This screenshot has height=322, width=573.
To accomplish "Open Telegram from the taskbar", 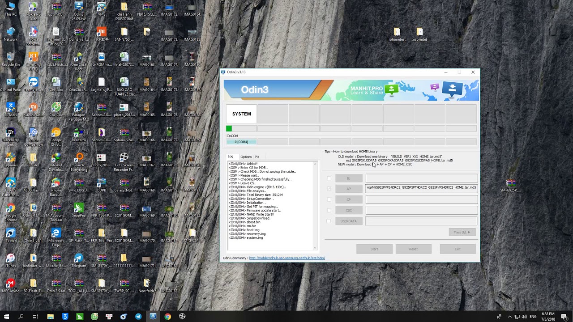I will tap(138, 317).
